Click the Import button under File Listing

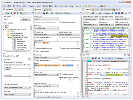26,19
